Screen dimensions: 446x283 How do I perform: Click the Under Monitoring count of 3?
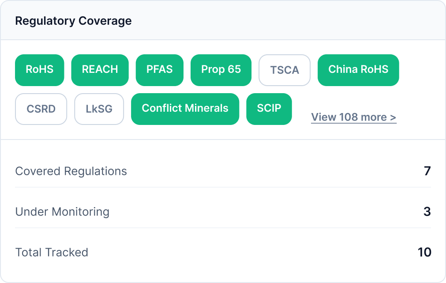pyautogui.click(x=427, y=212)
